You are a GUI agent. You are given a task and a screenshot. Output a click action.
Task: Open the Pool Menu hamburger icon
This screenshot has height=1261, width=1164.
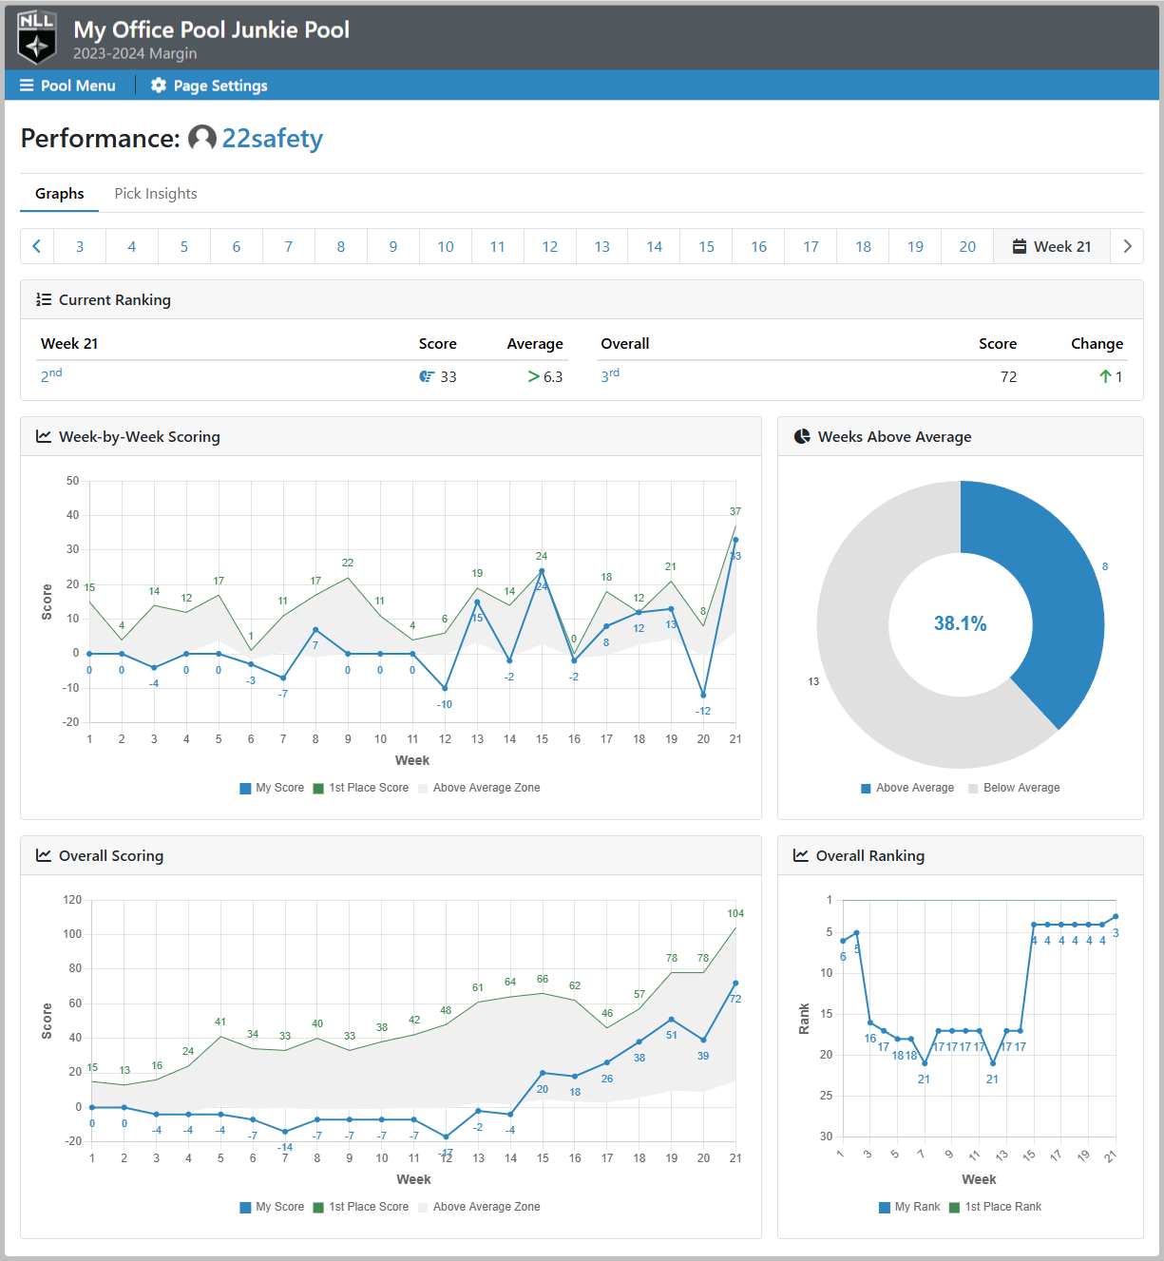click(27, 86)
